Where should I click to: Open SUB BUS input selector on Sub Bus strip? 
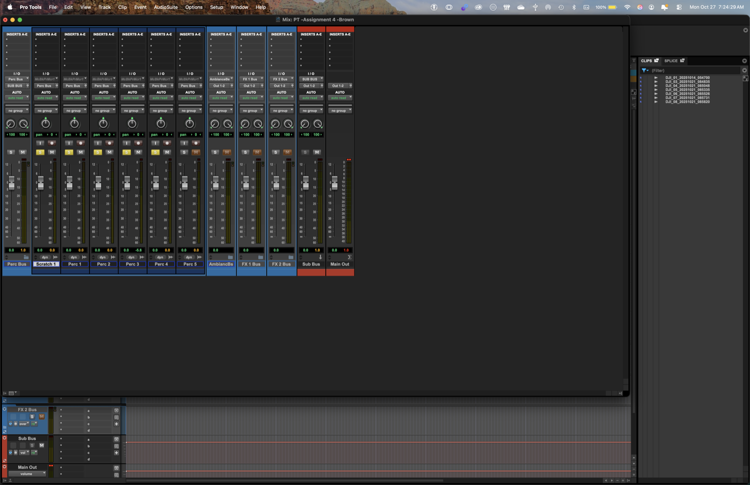(311, 79)
